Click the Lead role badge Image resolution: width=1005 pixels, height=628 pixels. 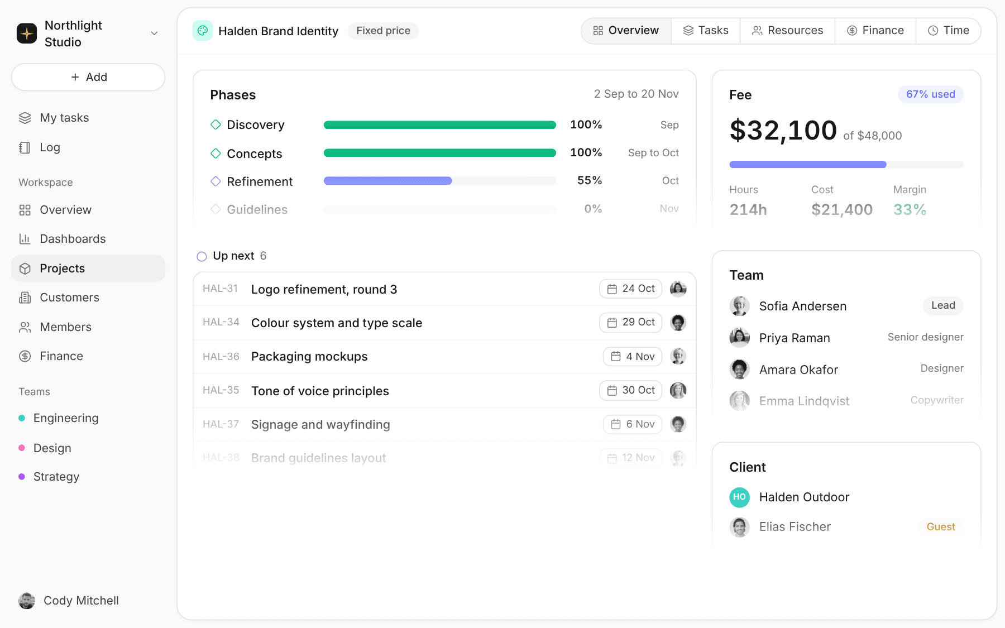pos(943,306)
